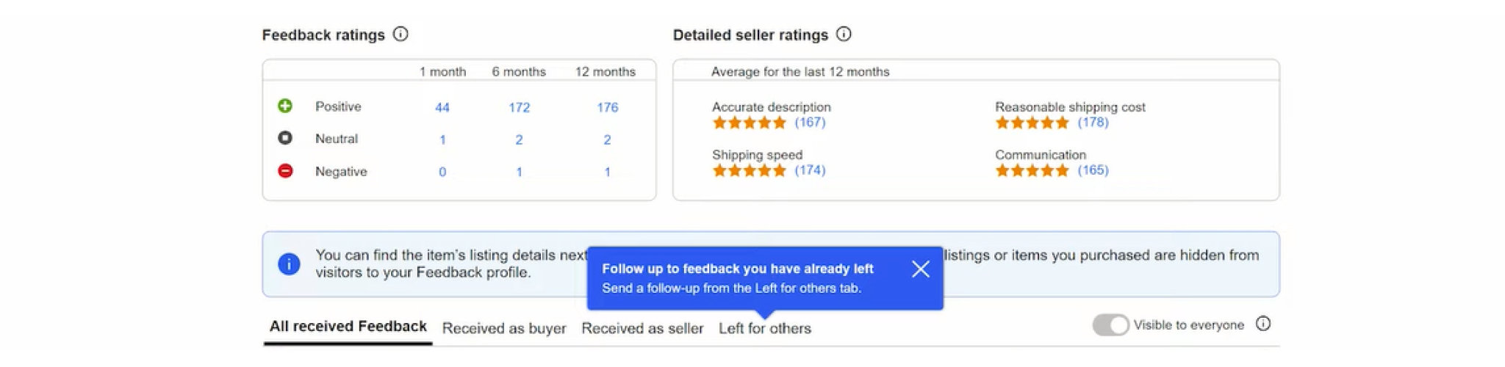Open 44 positive ratings for 1 month

point(442,107)
